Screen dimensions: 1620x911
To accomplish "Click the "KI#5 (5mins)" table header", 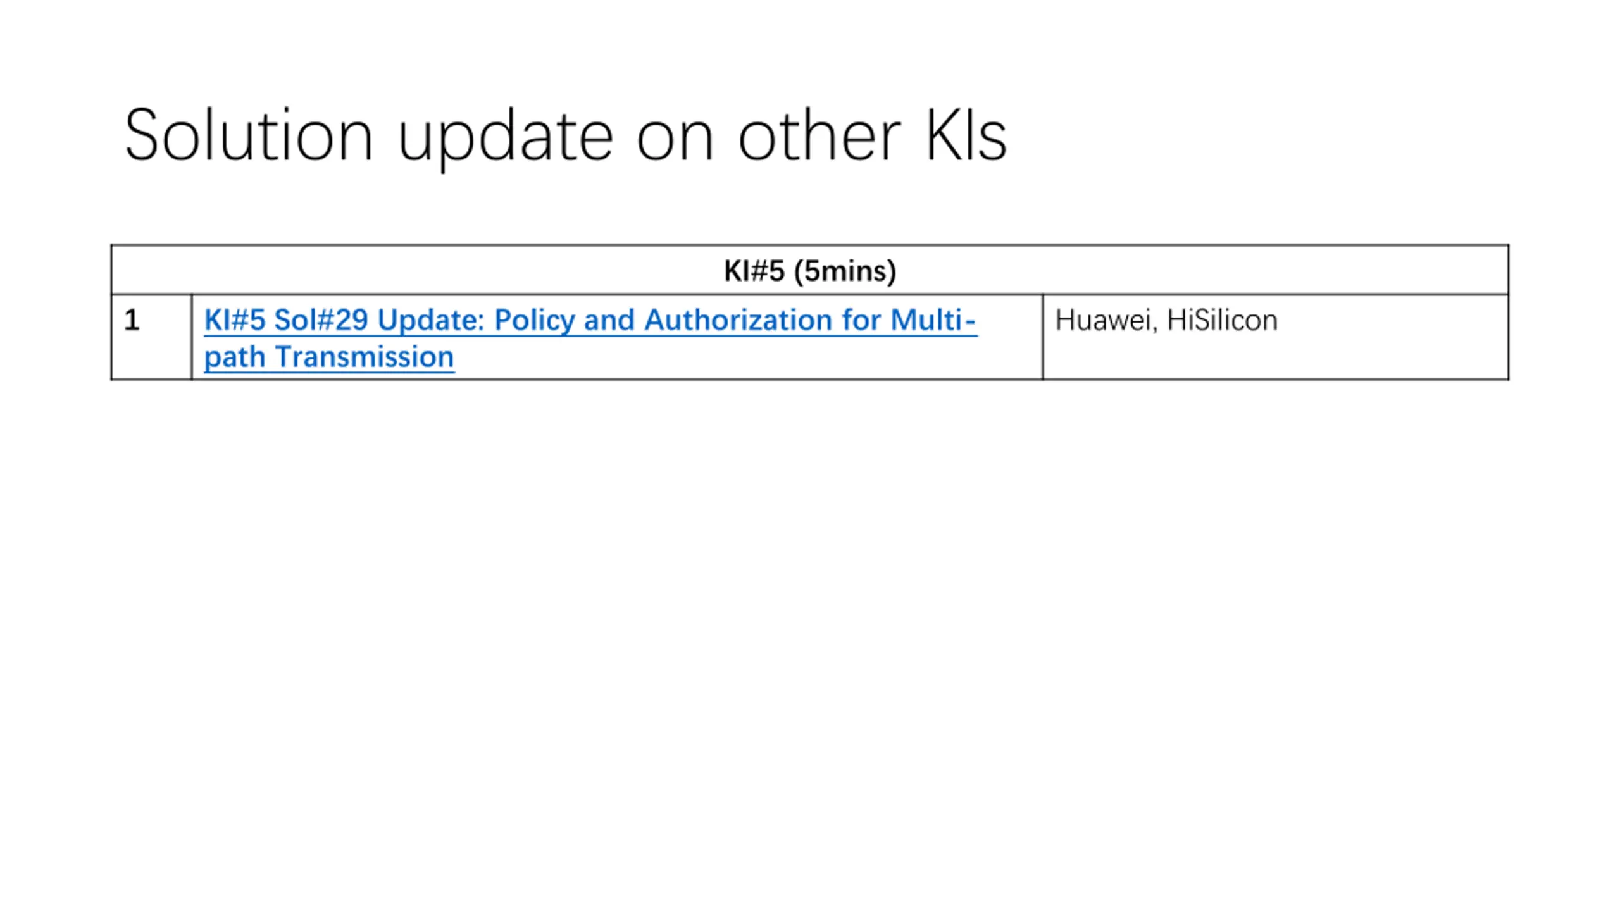I will tap(810, 271).
